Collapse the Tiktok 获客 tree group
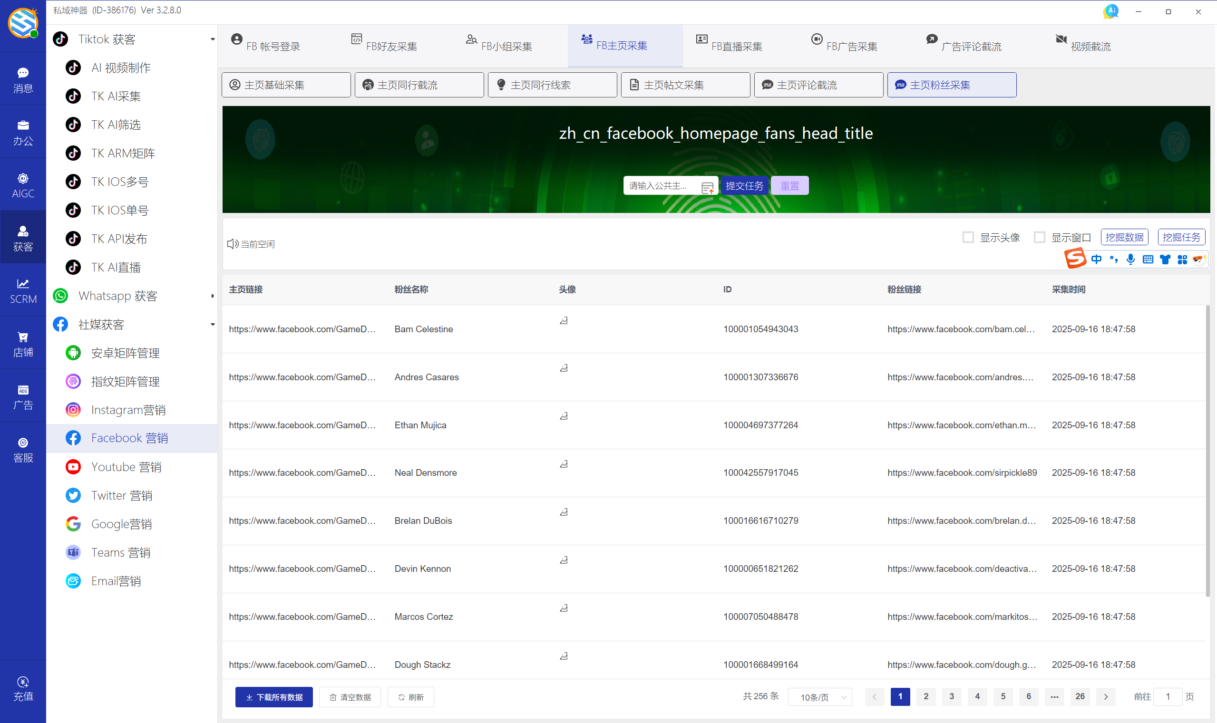1217x723 pixels. (x=213, y=39)
